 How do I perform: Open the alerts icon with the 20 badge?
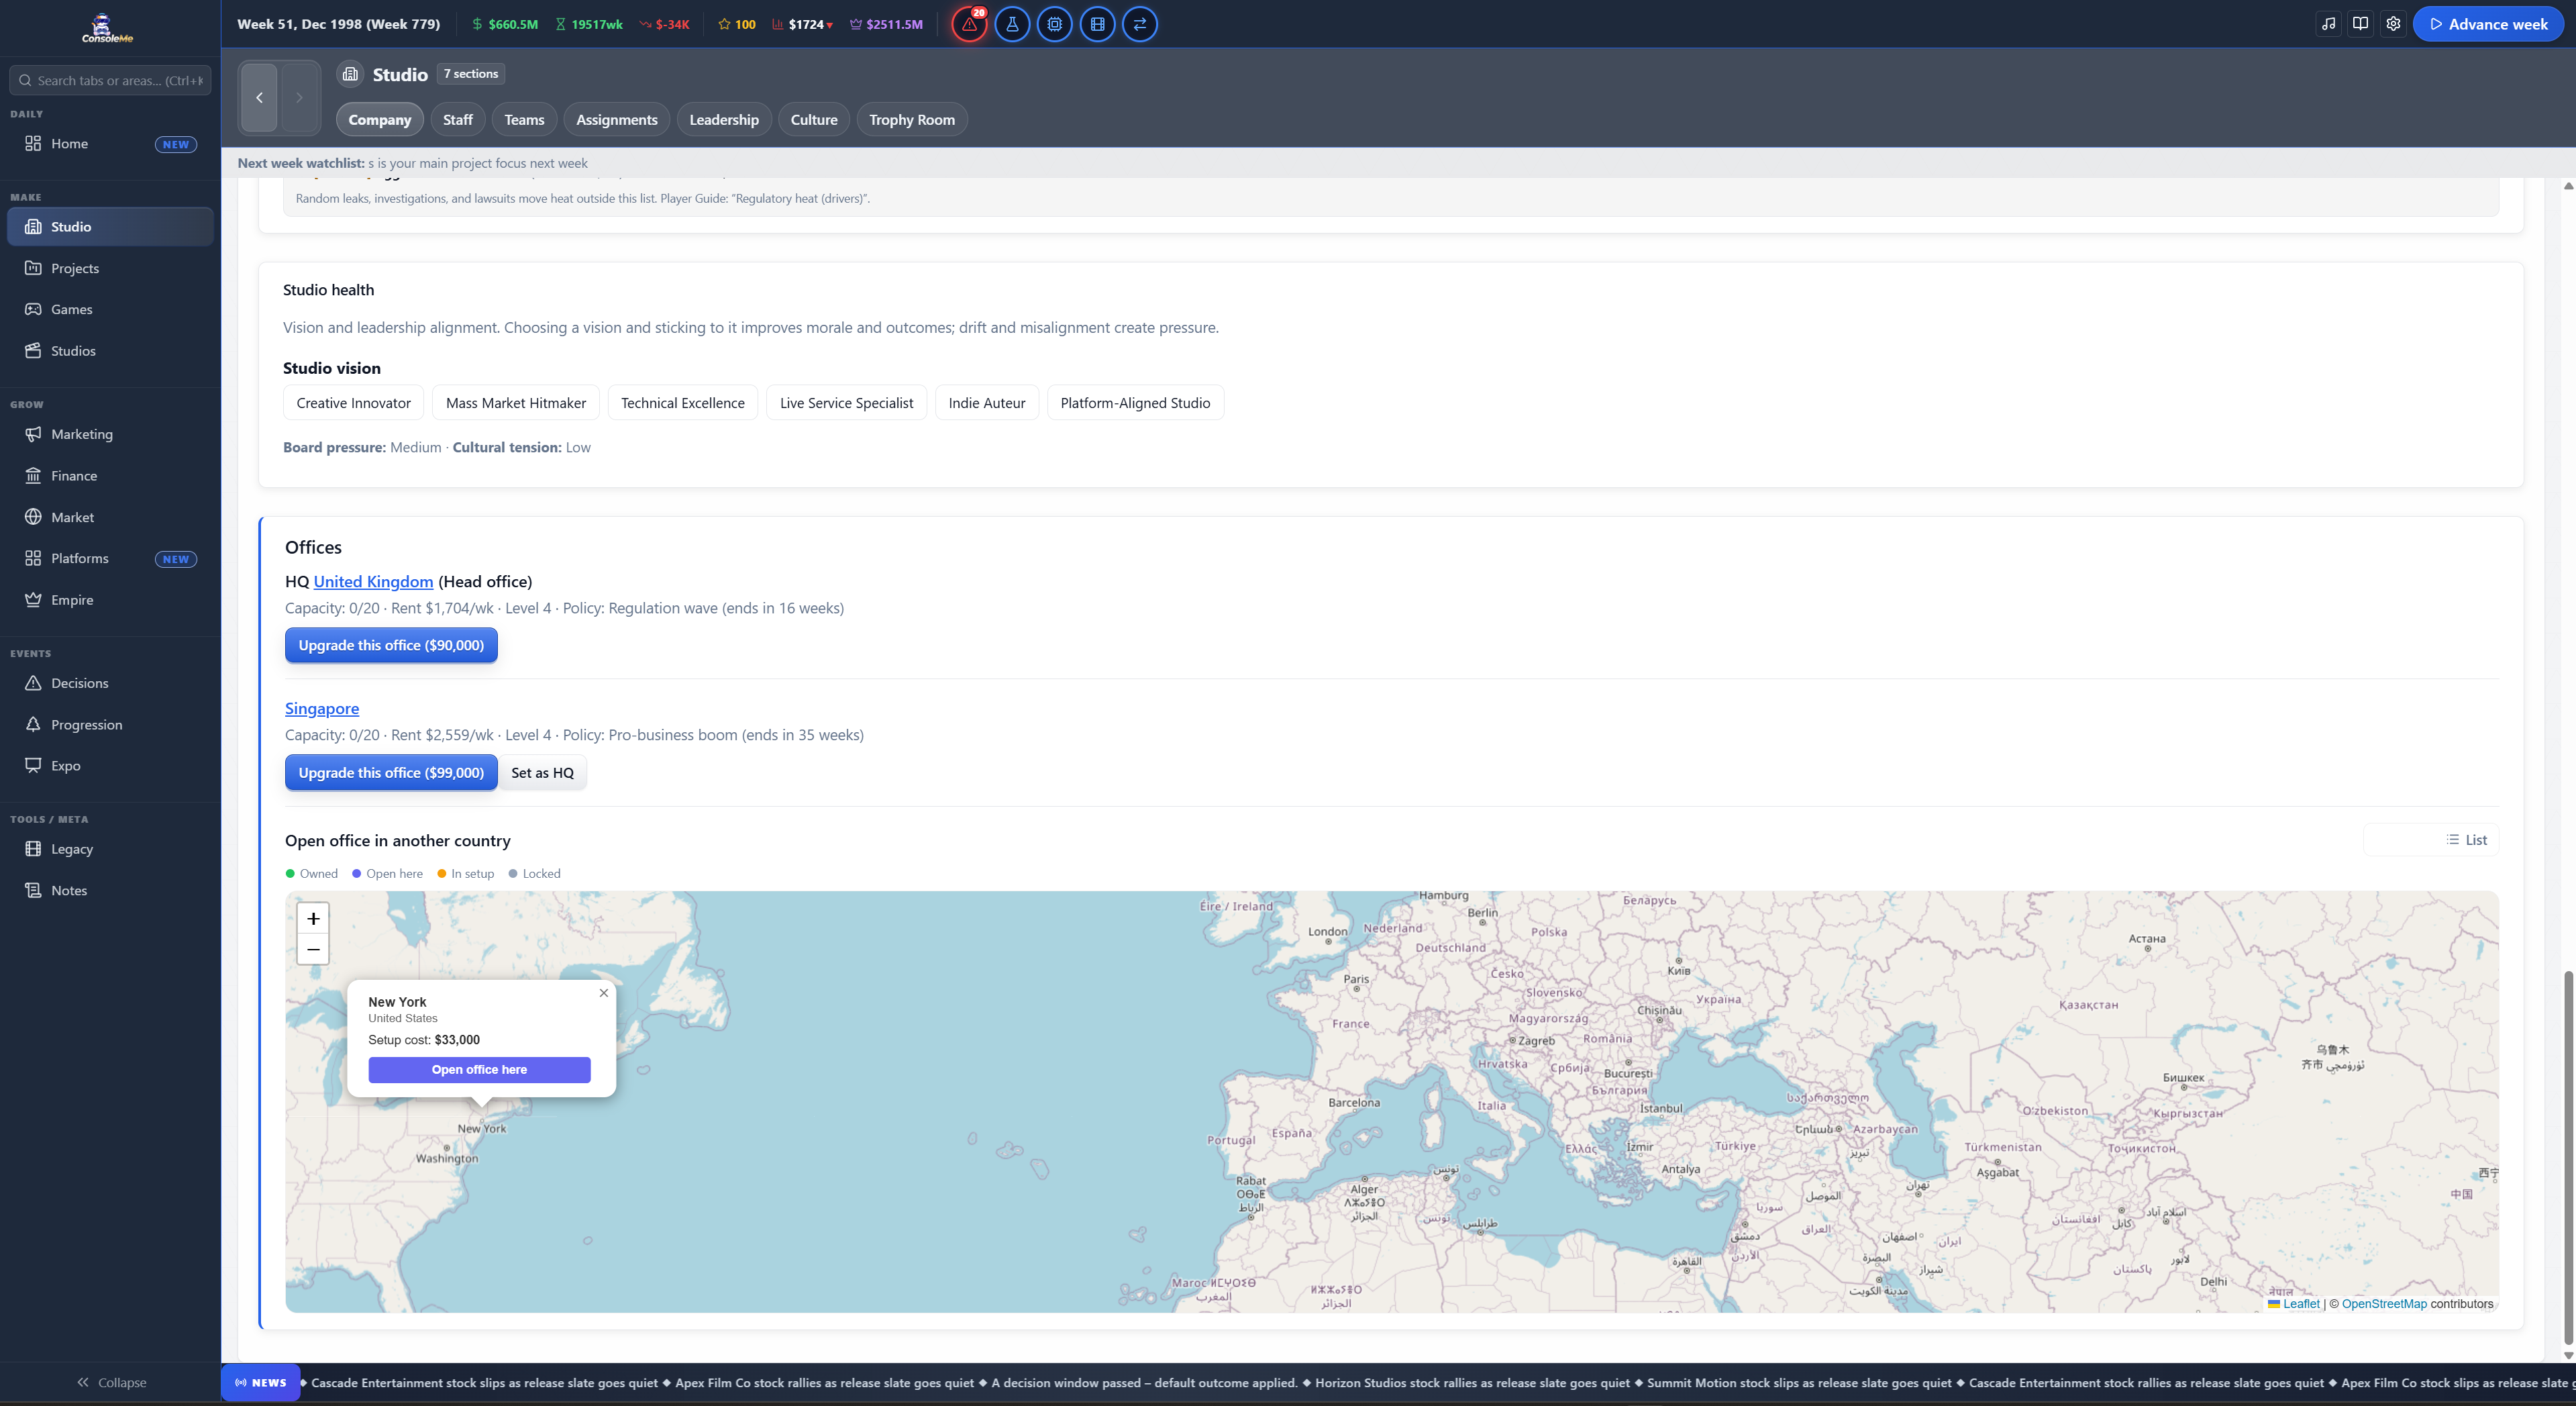tap(969, 24)
